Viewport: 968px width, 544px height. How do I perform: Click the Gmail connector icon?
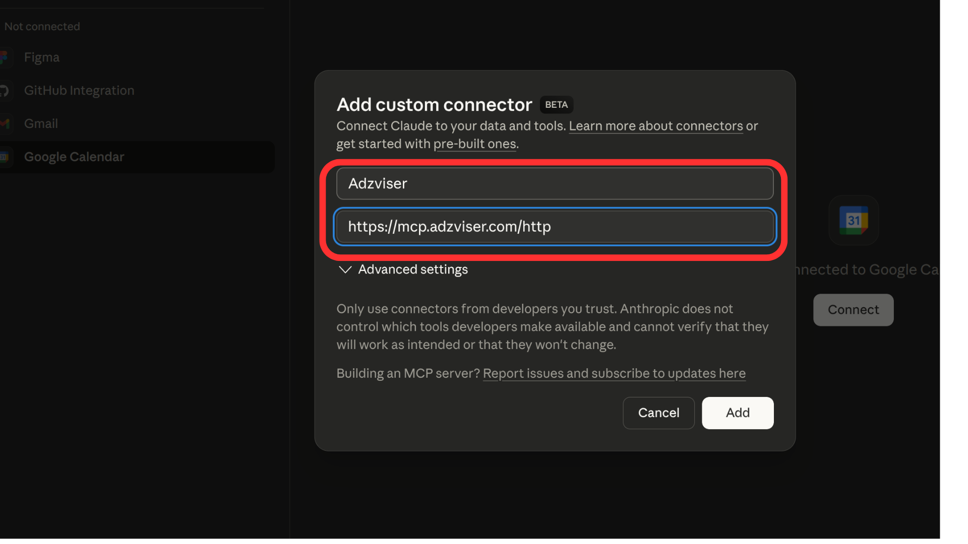(x=4, y=123)
